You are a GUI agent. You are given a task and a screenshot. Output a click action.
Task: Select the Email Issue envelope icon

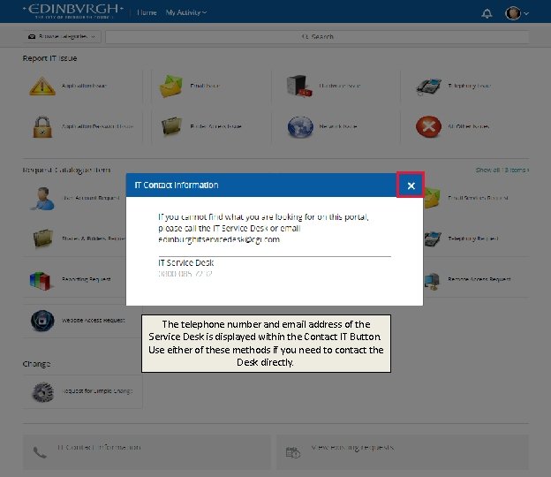(170, 86)
